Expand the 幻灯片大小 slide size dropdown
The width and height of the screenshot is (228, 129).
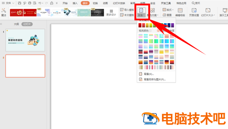point(208,12)
